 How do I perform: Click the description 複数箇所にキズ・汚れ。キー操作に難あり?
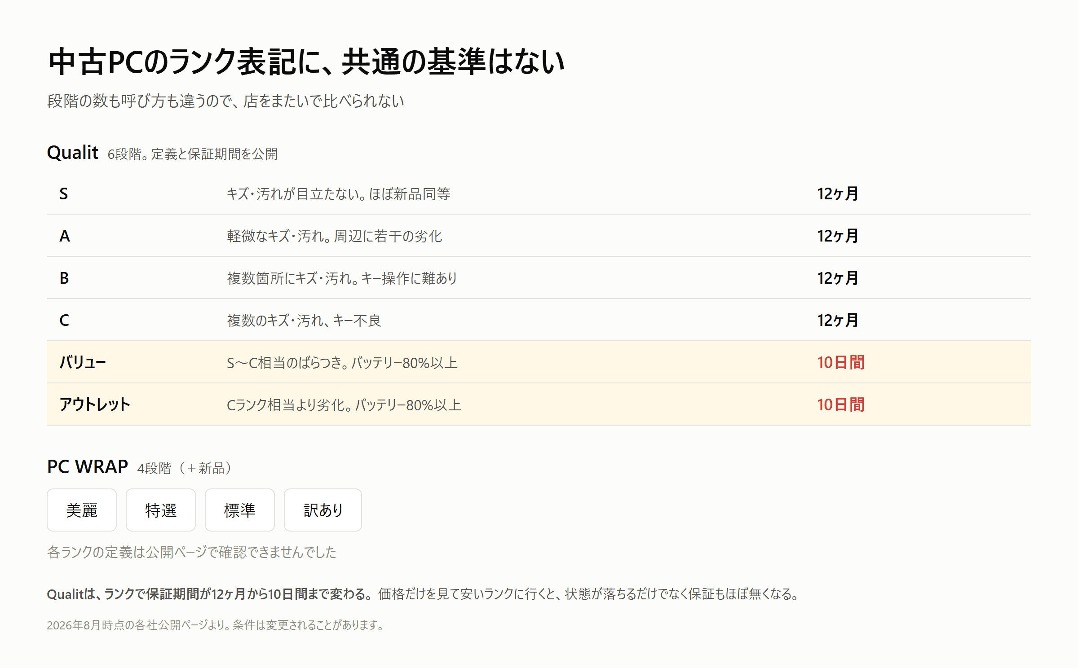pyautogui.click(x=342, y=278)
